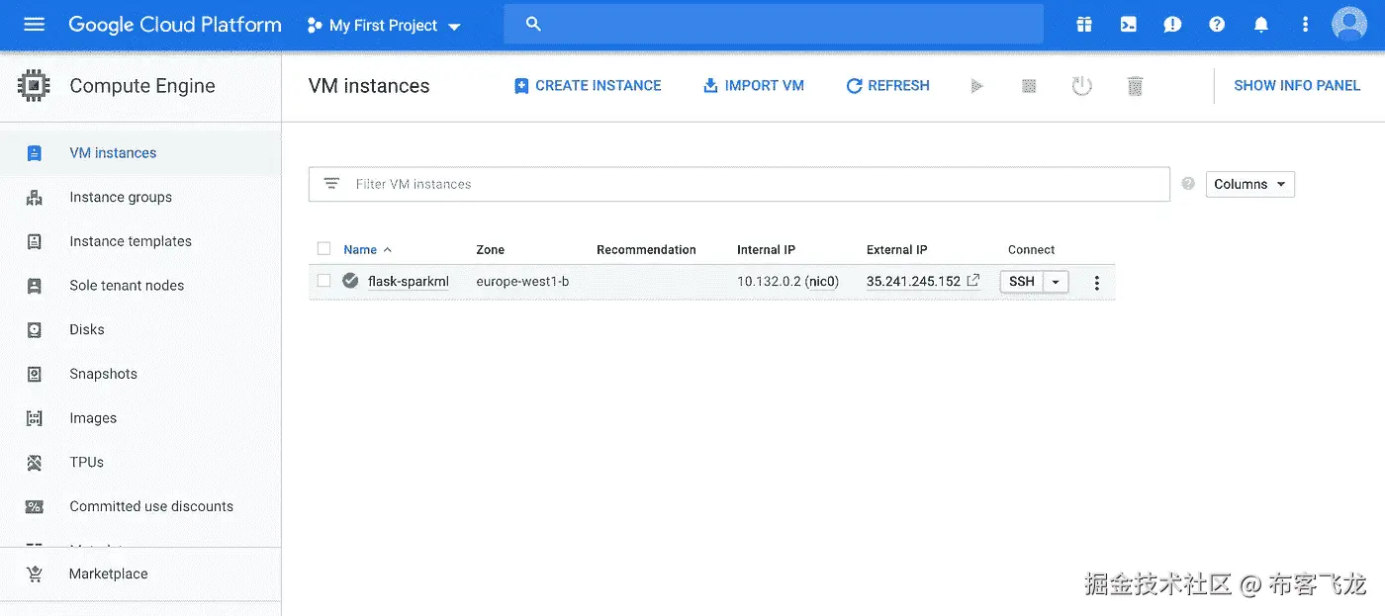Image resolution: width=1385 pixels, height=616 pixels.
Task: Click the Stop instance square icon
Action: pos(1029,86)
